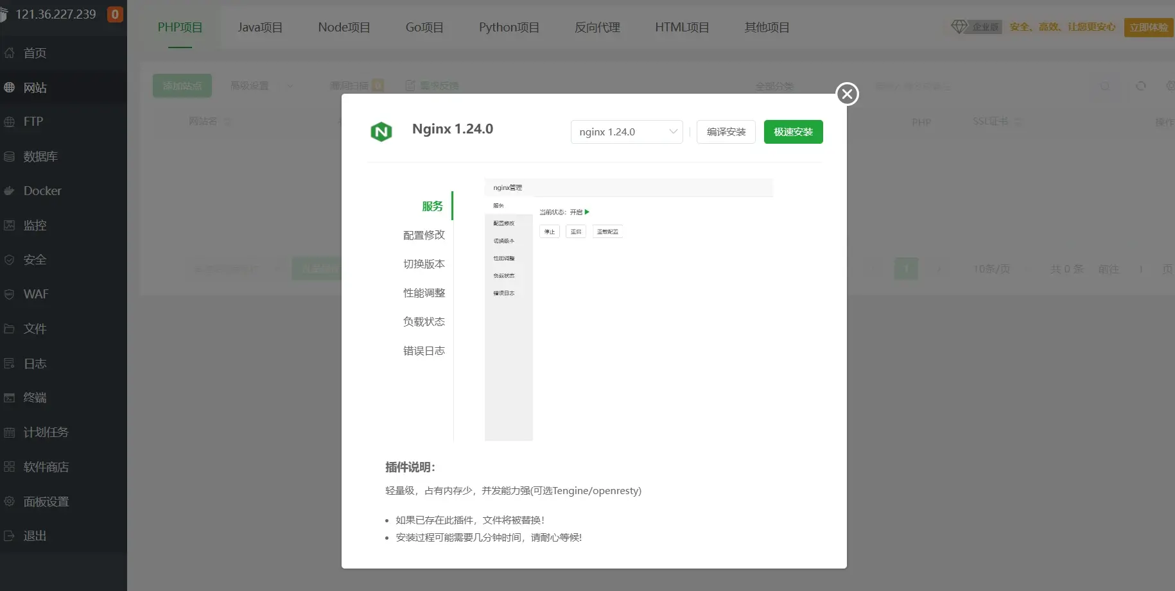Screen dimensions: 1175x591
Task: Switch to the 其他项目 tab
Action: pos(767,28)
